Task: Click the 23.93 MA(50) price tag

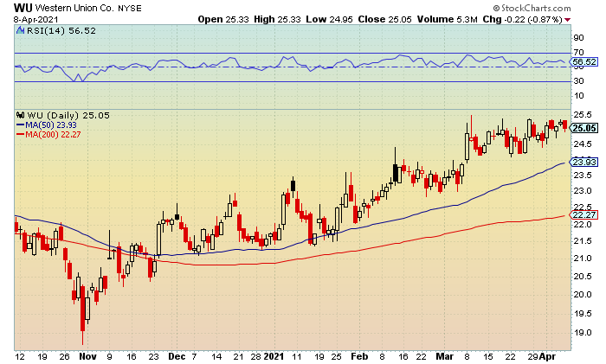Action: coord(584,163)
